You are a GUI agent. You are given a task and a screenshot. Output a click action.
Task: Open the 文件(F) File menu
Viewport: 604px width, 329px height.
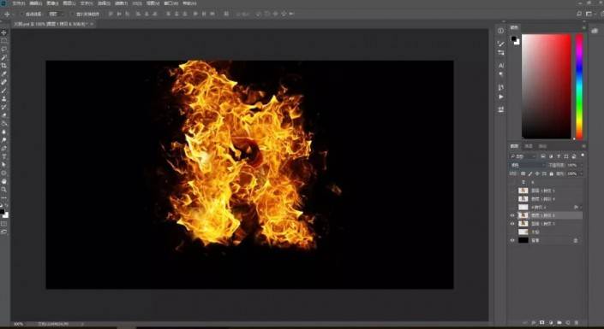click(x=18, y=3)
